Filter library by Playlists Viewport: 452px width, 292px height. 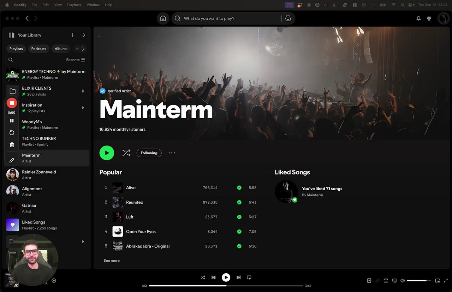tap(16, 49)
